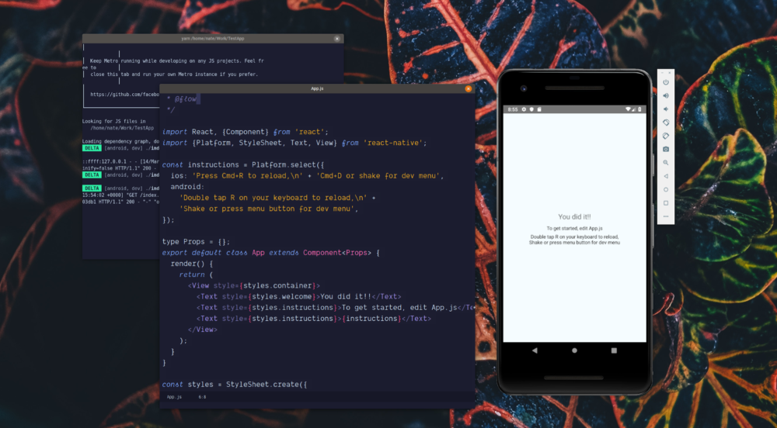Close the App.js editor window
This screenshot has width=777, height=428.
[468, 88]
